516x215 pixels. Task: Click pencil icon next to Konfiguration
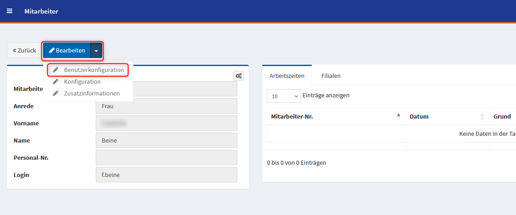tap(55, 82)
